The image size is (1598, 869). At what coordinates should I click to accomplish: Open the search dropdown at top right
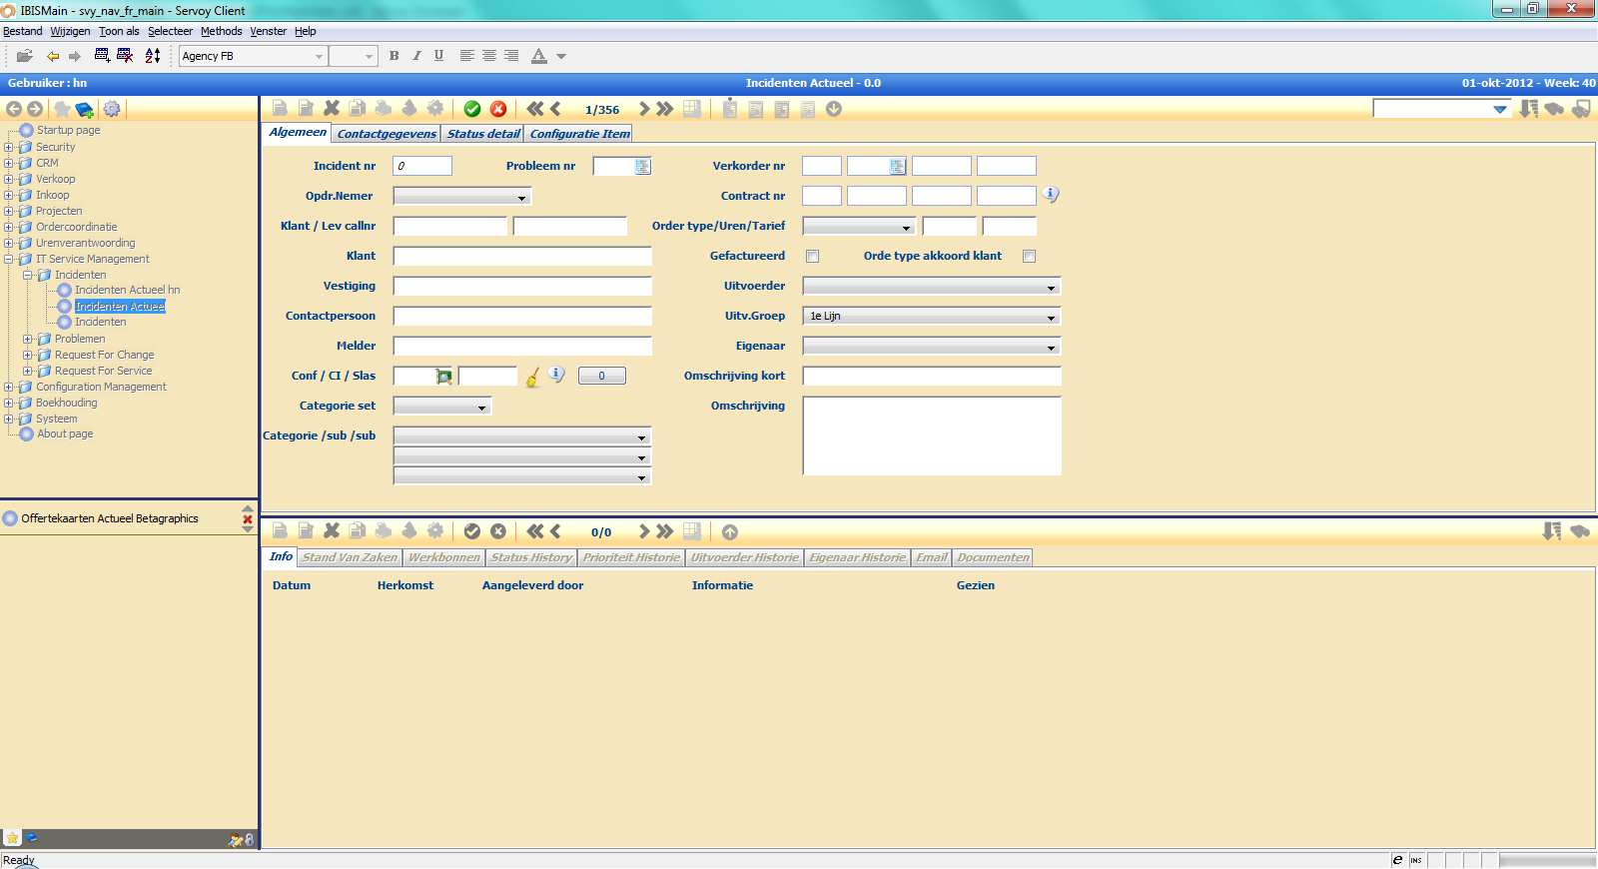(x=1500, y=109)
